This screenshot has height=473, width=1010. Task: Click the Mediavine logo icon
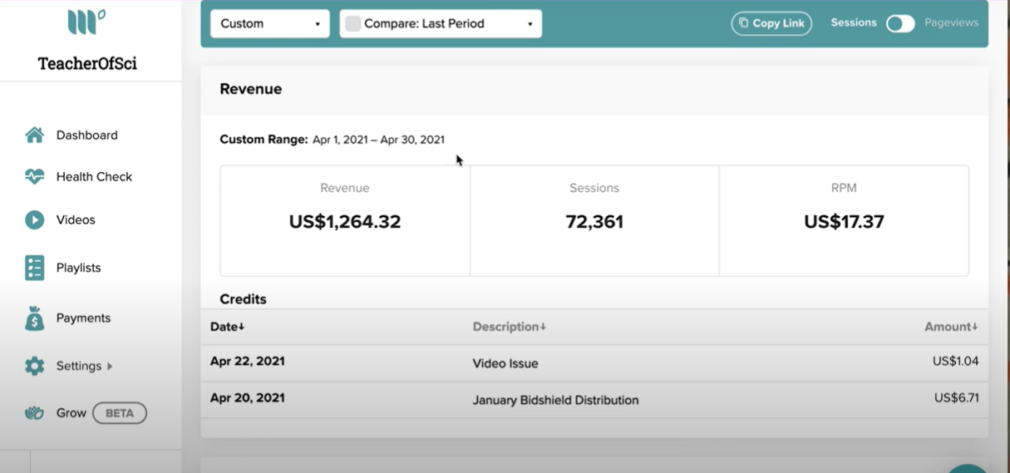coord(86,22)
